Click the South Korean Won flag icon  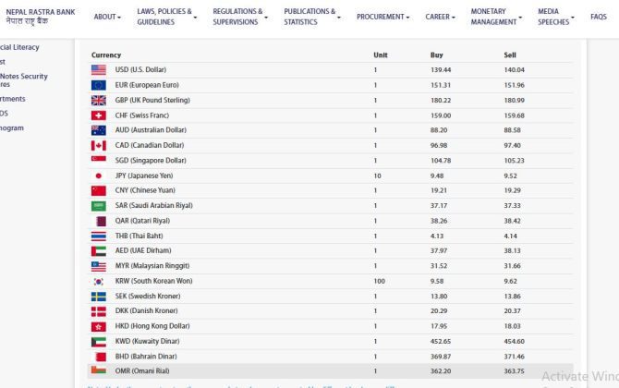tap(99, 281)
